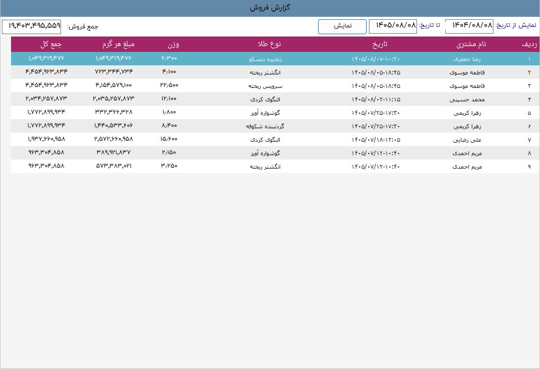Click weight cell '۸/۴۰۰'
The height and width of the screenshot is (369, 540).
click(169, 125)
